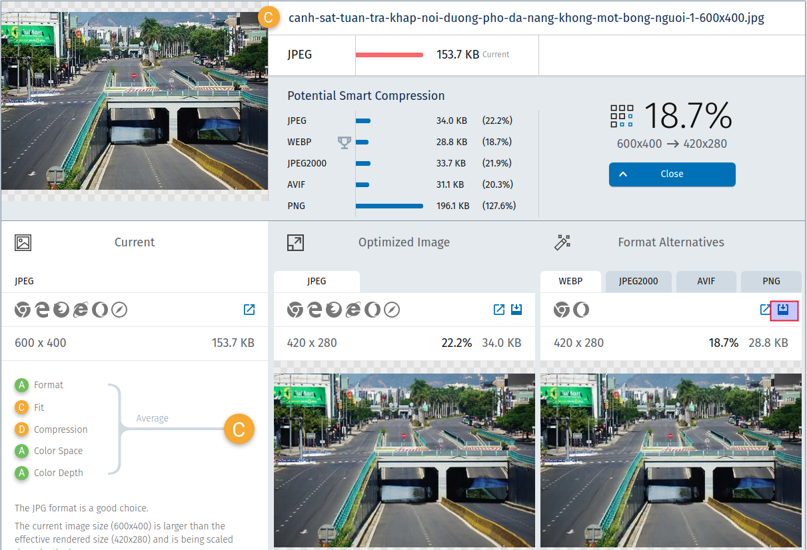Viewport: 807px width, 550px height.
Task: Click the Close button
Action: pyautogui.click(x=672, y=174)
